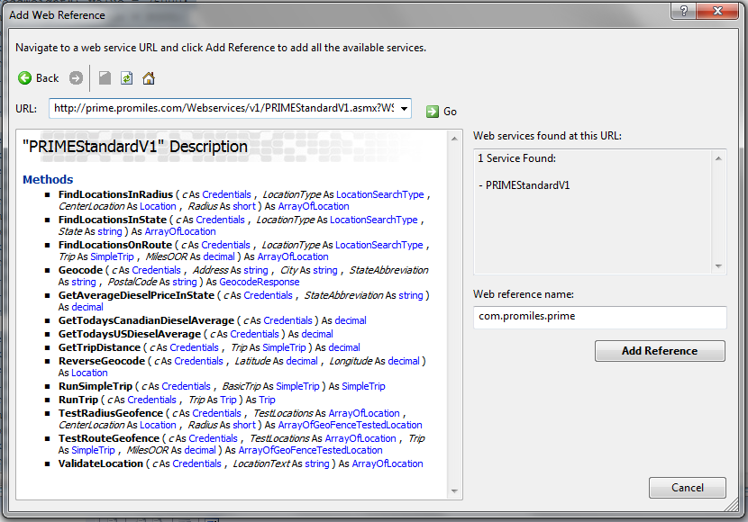Click the grey Forward arrow icon
This screenshot has width=748, height=522.
click(76, 78)
